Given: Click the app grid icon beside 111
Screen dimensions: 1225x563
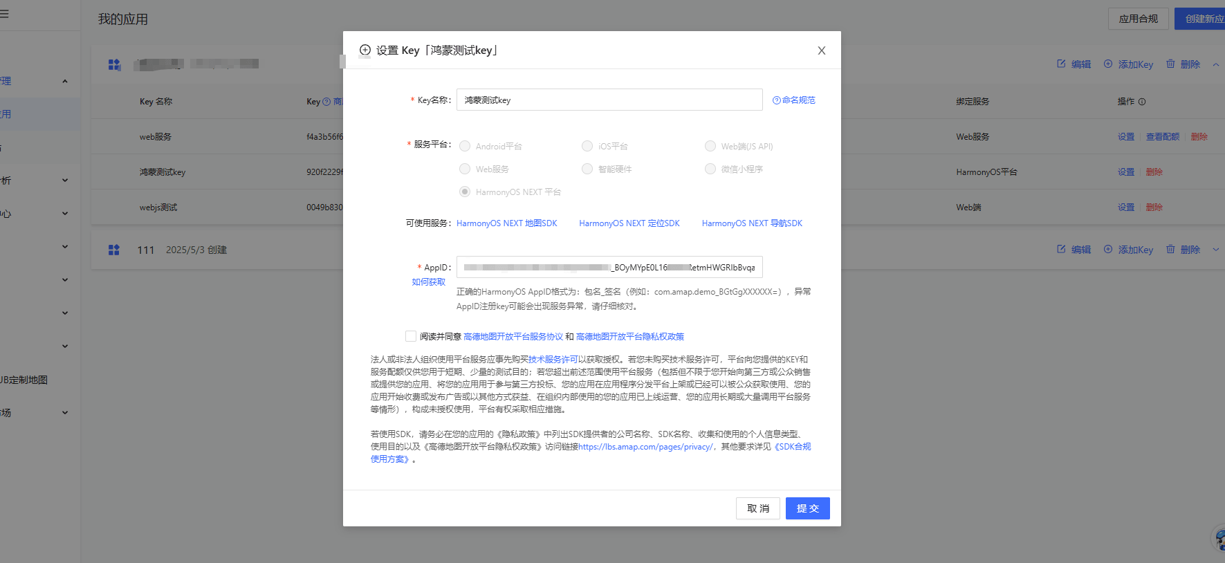Looking at the screenshot, I should click(x=114, y=250).
